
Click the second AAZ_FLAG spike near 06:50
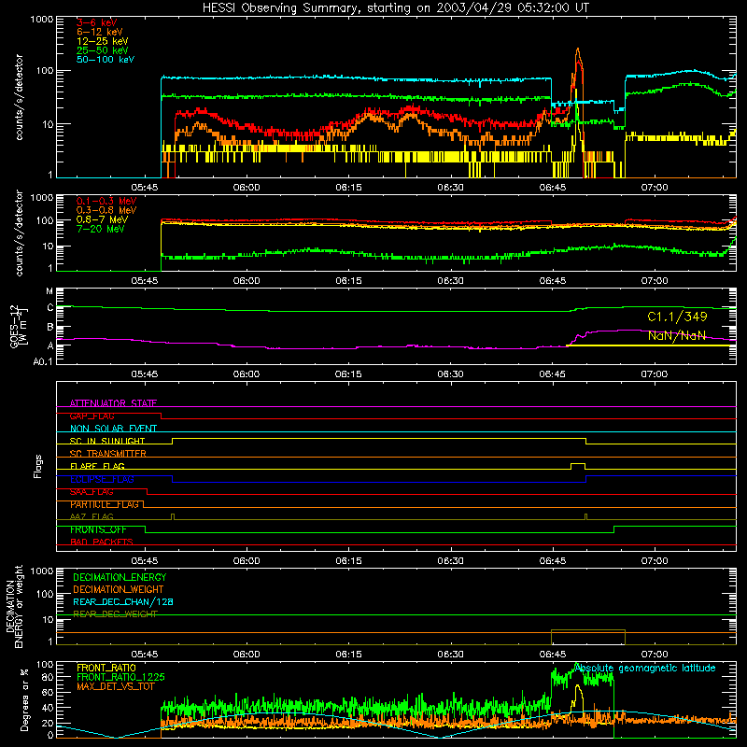586,516
